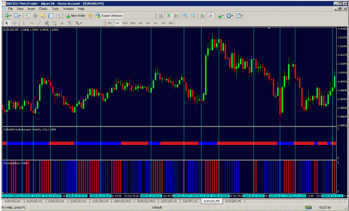The image size is (349, 211).
Task: Open the Indicators dropdown arrow
Action: (223, 16)
